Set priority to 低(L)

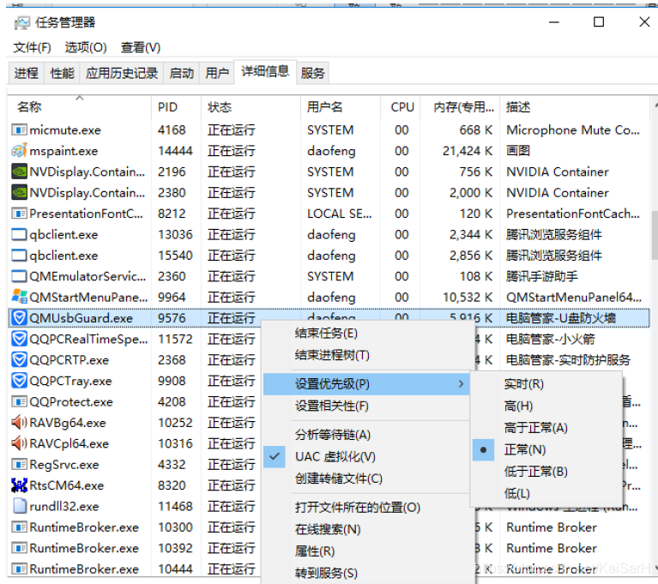(x=546, y=493)
